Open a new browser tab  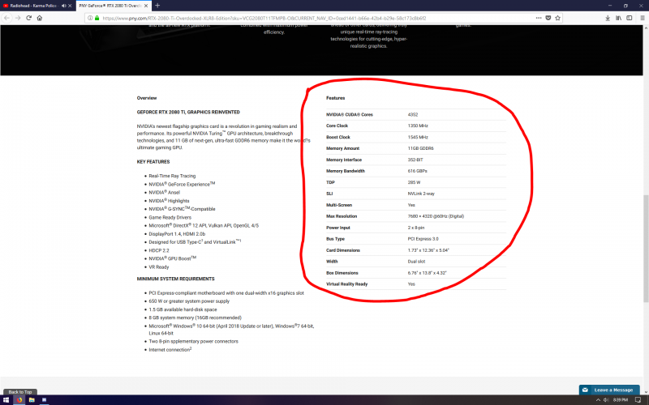pos(157,6)
